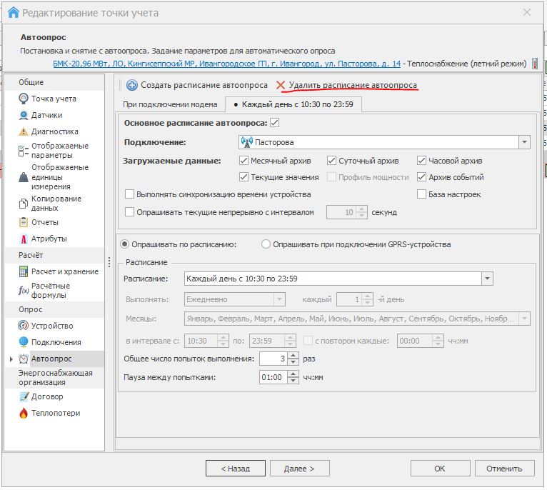
Task: Select Расчет и хранение item
Action: [x=64, y=271]
